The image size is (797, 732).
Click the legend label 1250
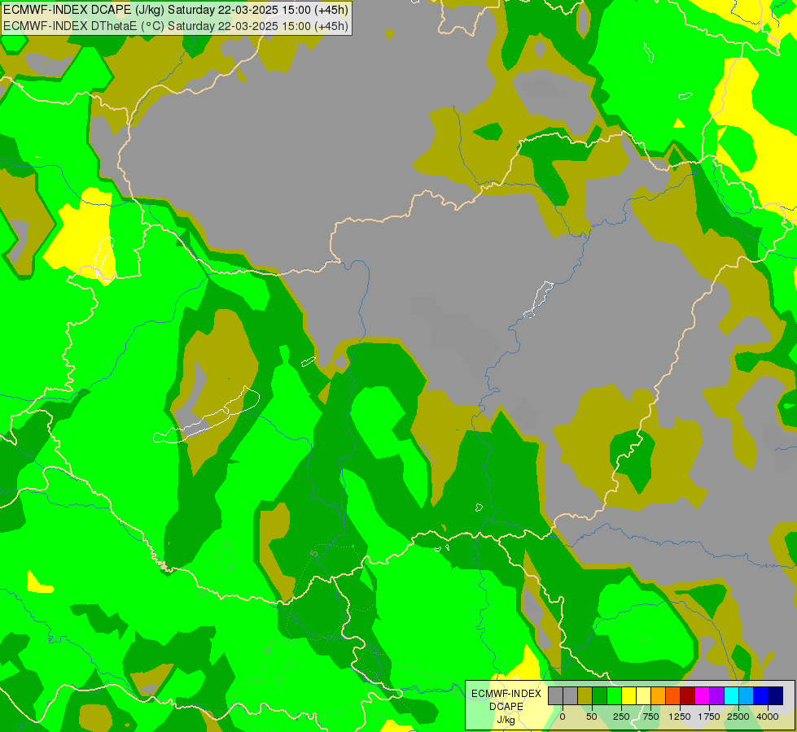point(680,717)
